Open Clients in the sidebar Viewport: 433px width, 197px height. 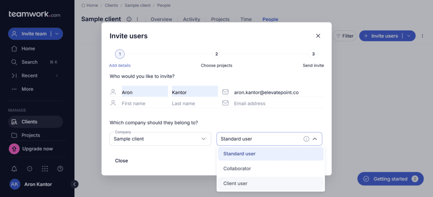35,122
